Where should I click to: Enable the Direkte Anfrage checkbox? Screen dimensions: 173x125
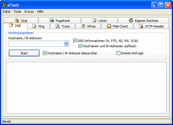point(118,53)
